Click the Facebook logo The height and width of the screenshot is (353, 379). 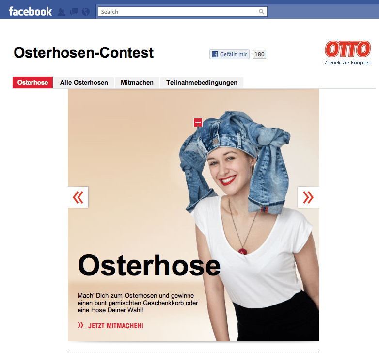click(x=30, y=11)
